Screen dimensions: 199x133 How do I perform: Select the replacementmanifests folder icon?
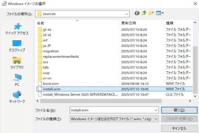(x=40, y=57)
